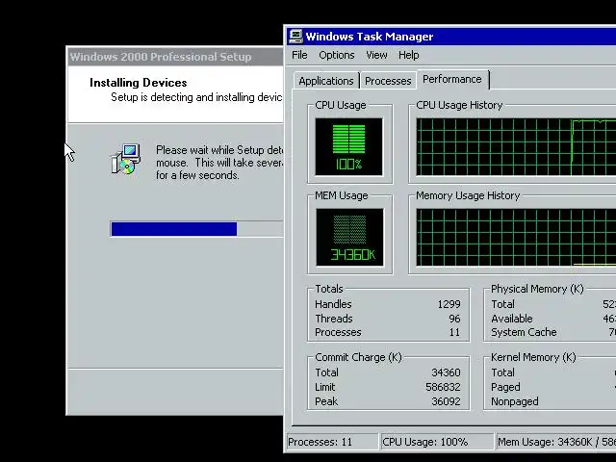Click the status bar Mem Usage entry
This screenshot has width=616, height=462.
click(556, 442)
